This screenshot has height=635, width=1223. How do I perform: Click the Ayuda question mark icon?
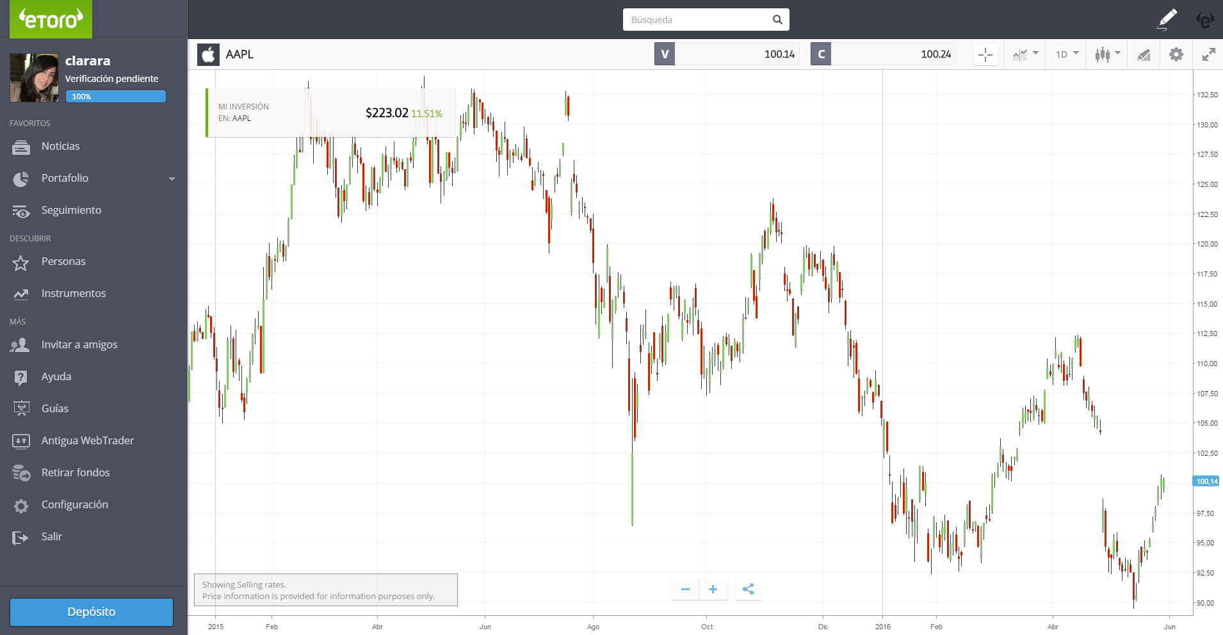pos(21,378)
